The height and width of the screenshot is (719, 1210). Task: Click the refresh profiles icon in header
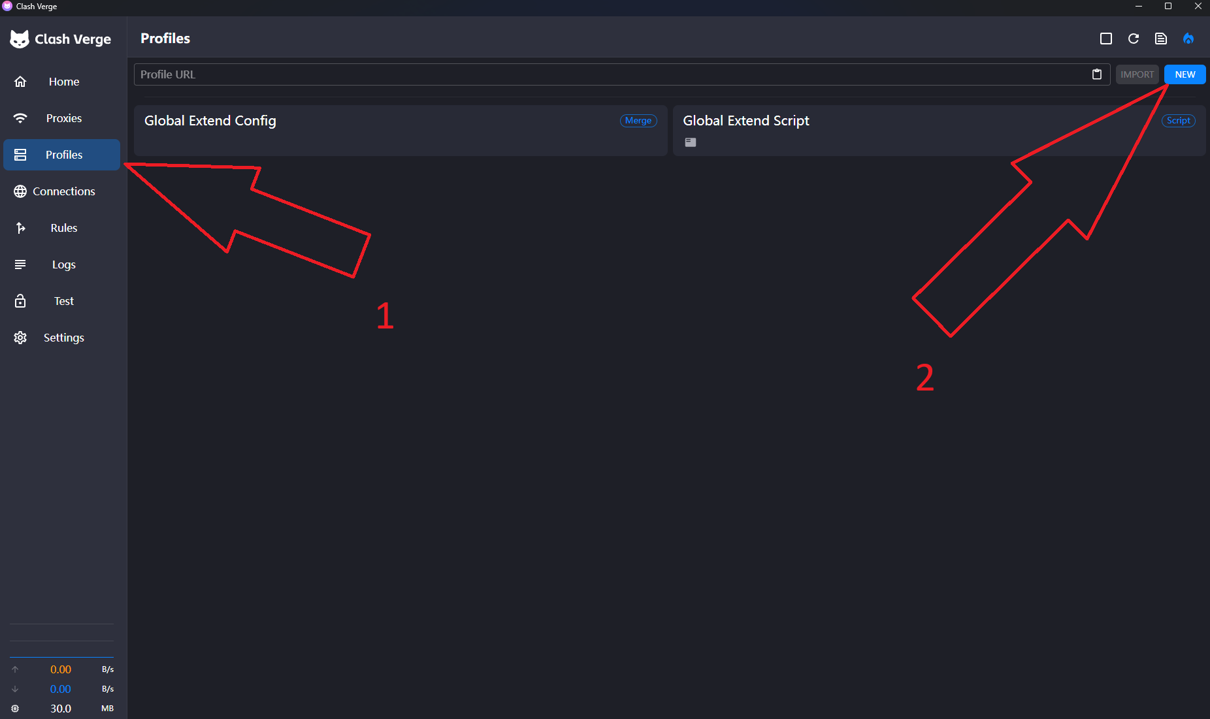coord(1134,39)
